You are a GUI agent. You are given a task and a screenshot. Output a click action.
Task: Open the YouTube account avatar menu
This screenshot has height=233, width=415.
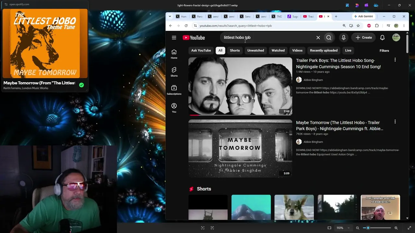[396, 38]
